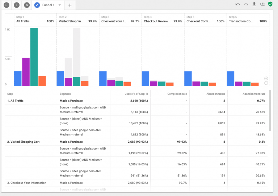
Task: Open the second S tab
Action: pyautogui.click(x=26, y=5)
